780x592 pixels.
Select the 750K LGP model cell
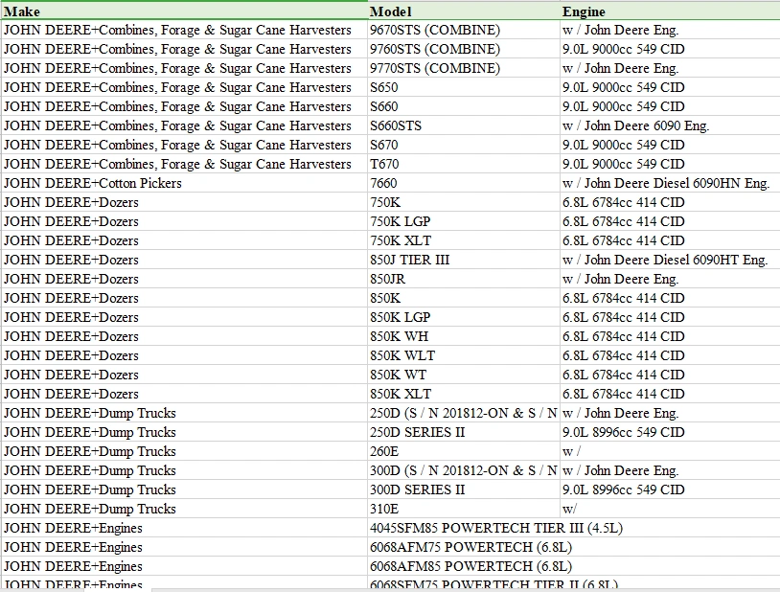(464, 221)
